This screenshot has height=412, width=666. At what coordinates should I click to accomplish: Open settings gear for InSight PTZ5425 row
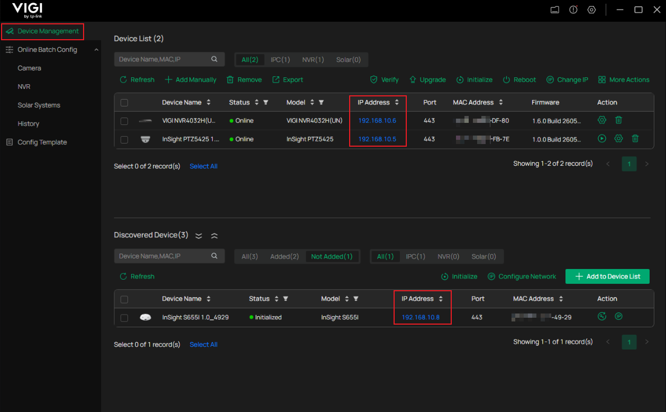(618, 139)
